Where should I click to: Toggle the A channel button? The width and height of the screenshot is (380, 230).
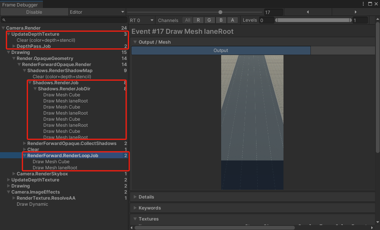coord(233,20)
